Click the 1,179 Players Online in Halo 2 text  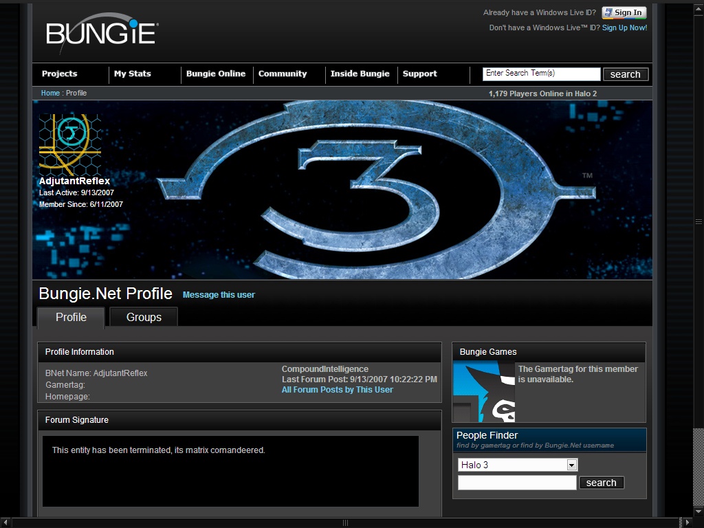point(542,93)
